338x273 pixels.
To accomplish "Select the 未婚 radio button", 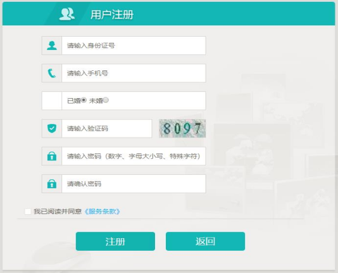I will click(106, 100).
